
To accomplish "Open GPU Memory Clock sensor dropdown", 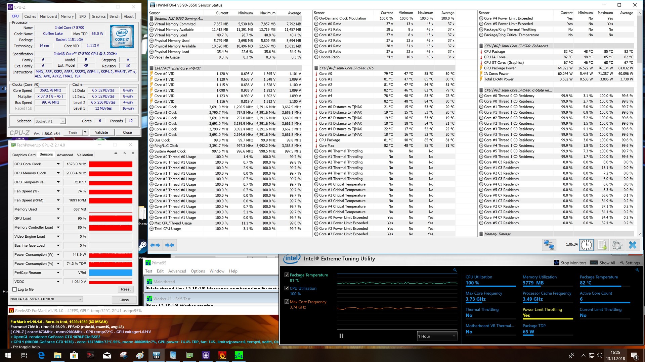I will click(x=58, y=173).
